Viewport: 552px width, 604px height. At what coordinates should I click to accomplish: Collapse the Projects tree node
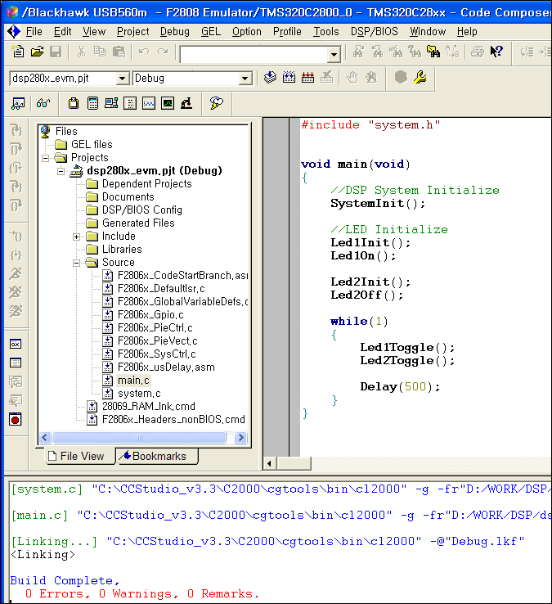pos(46,158)
